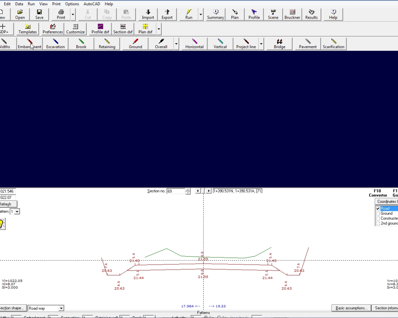
Task: Choose the Retaining pen tool
Action: click(107, 44)
